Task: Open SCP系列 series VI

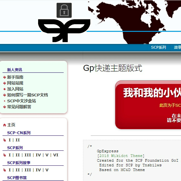Action: (56, 155)
